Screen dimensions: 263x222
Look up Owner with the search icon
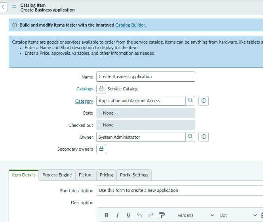click(x=191, y=137)
